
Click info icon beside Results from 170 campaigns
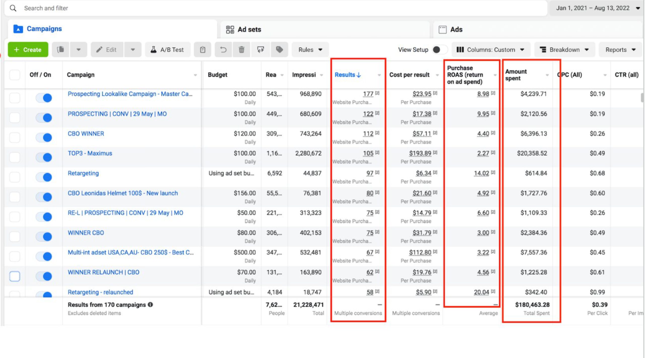tap(150, 305)
